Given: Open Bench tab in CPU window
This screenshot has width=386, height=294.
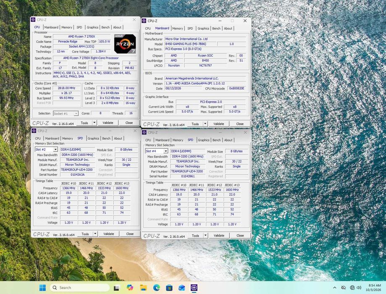Looking at the screenshot, I should click(105, 27).
